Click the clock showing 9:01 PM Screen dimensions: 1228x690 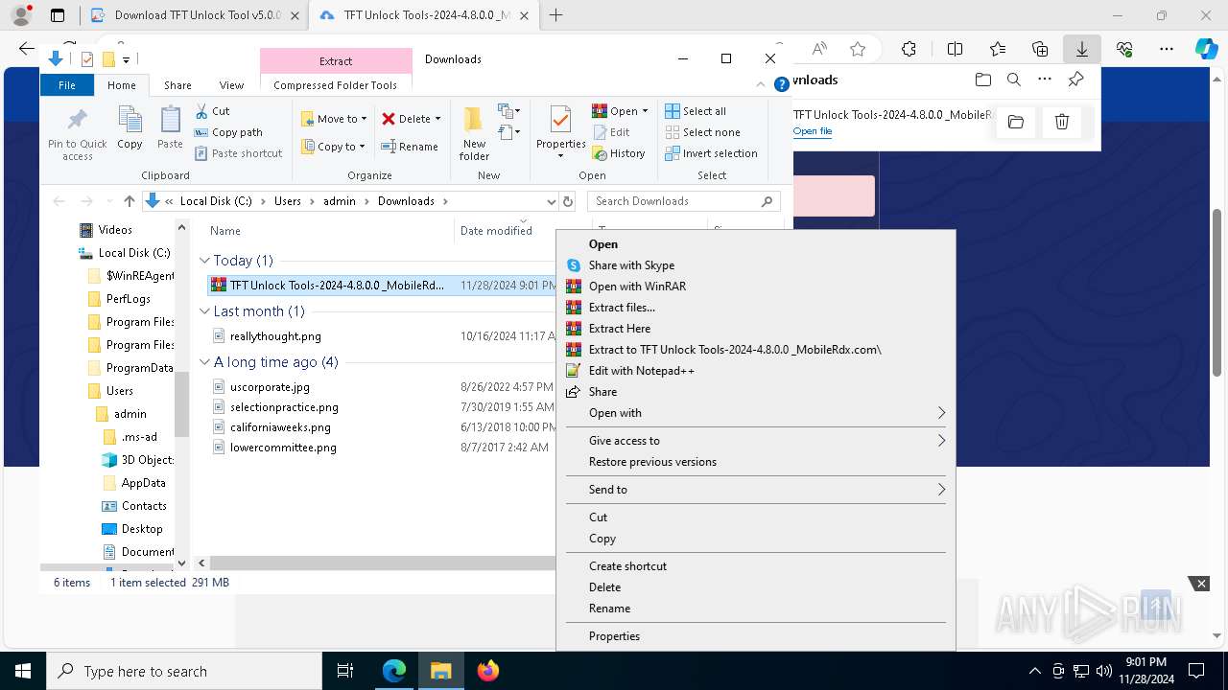click(1145, 662)
